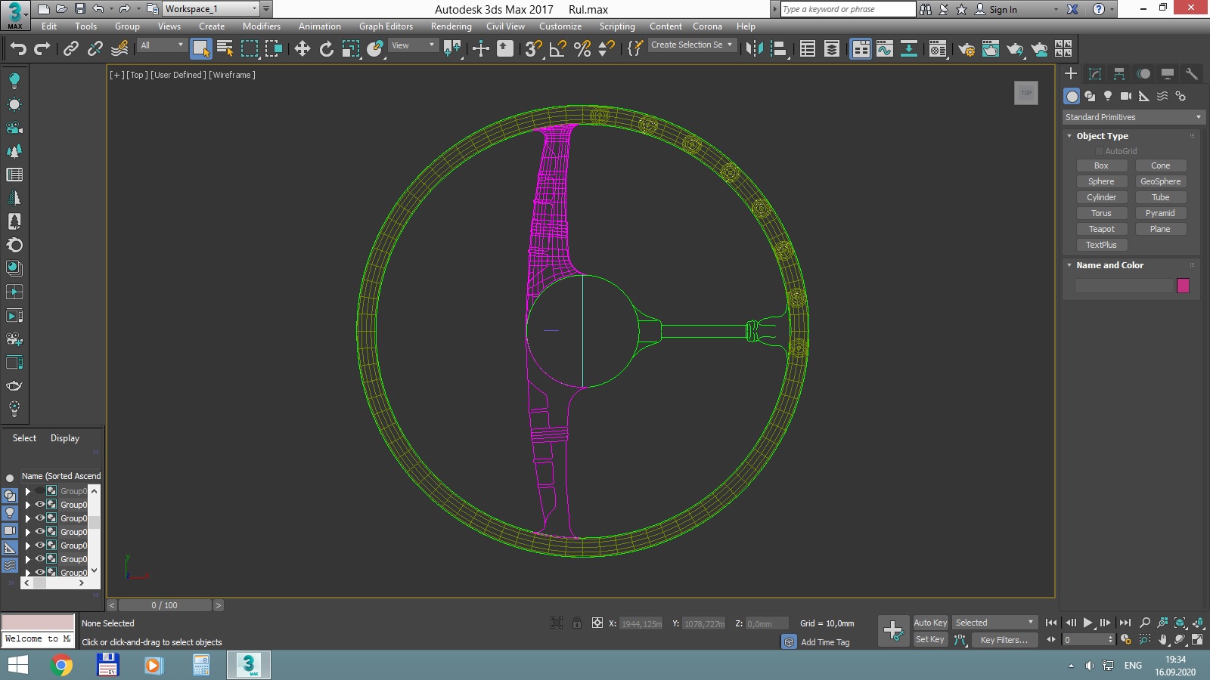Screen dimensions: 1210x680
Task: Toggle visibility eye of second Group row
Action: click(x=40, y=504)
